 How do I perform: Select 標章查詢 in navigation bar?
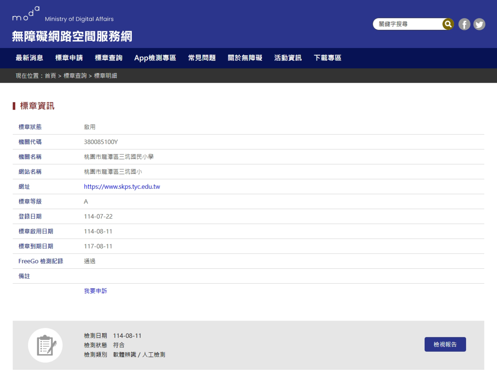tap(109, 58)
